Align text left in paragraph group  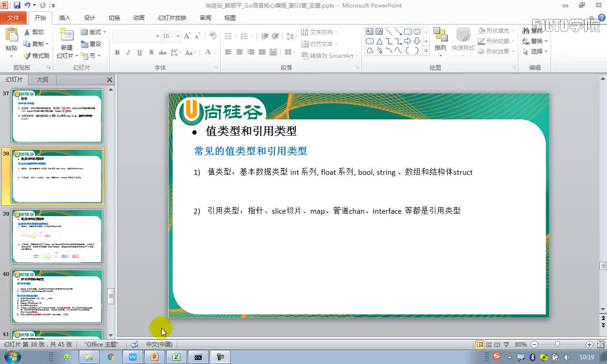click(229, 52)
